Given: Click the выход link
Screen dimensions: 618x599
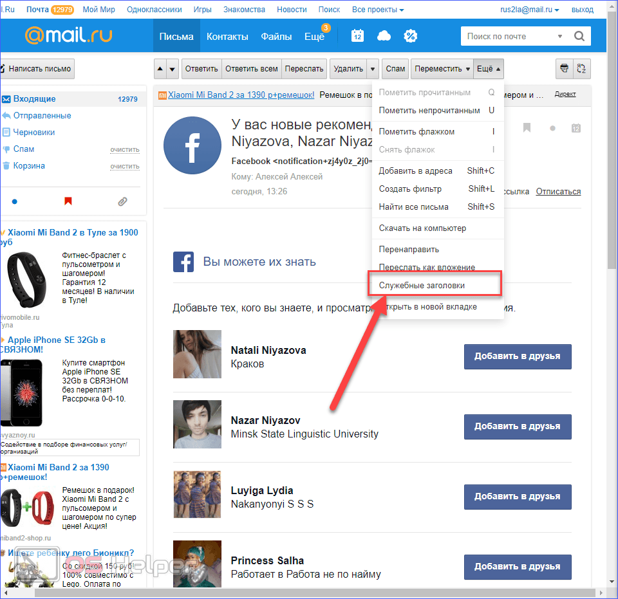Looking at the screenshot, I should [582, 10].
